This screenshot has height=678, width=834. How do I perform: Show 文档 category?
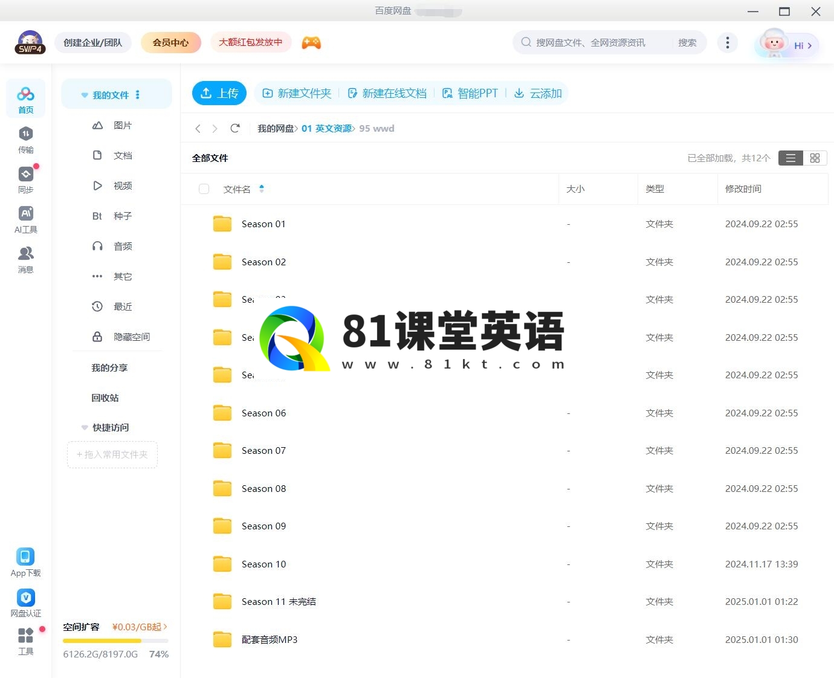[x=112, y=155]
